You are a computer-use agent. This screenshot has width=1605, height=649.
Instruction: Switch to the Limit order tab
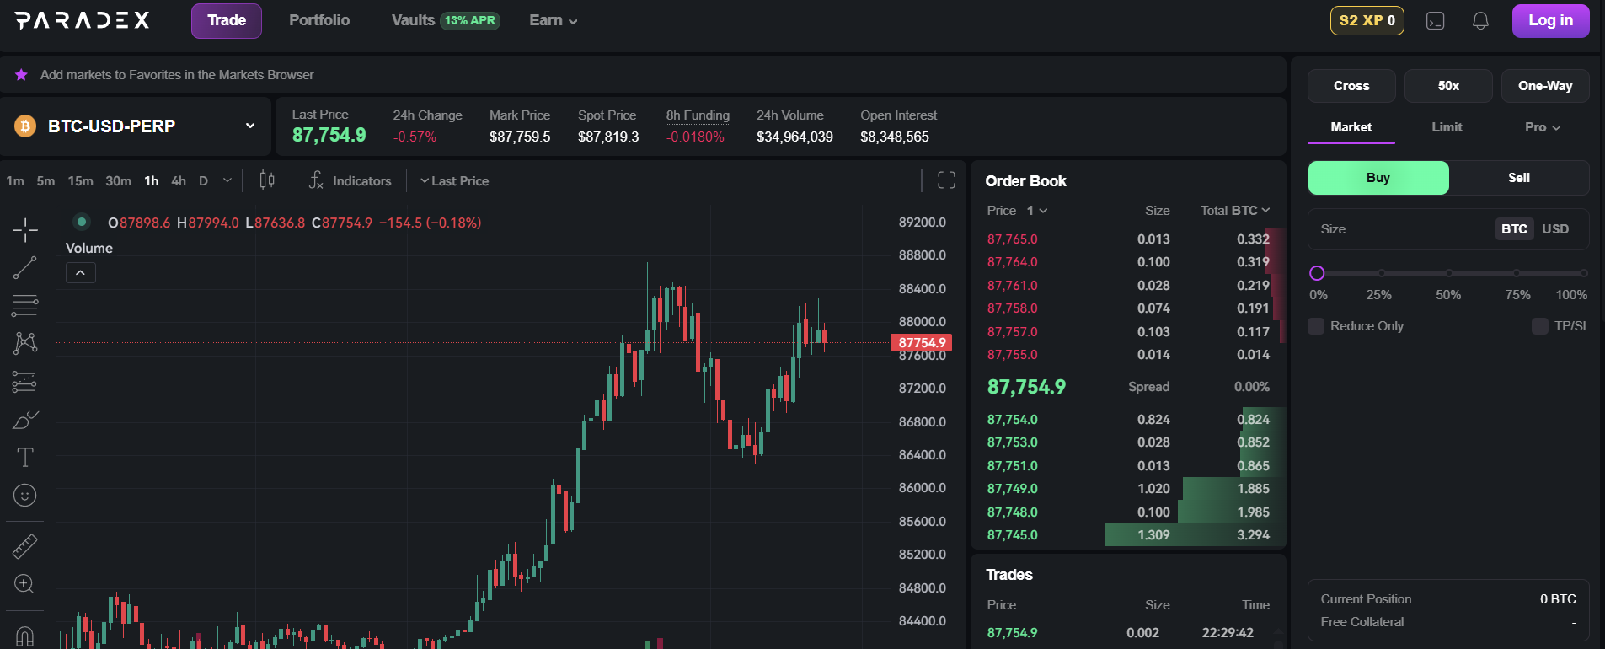point(1447,127)
